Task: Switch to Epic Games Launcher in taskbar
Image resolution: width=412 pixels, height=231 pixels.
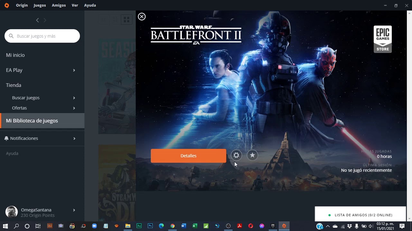Action: [x=273, y=226]
